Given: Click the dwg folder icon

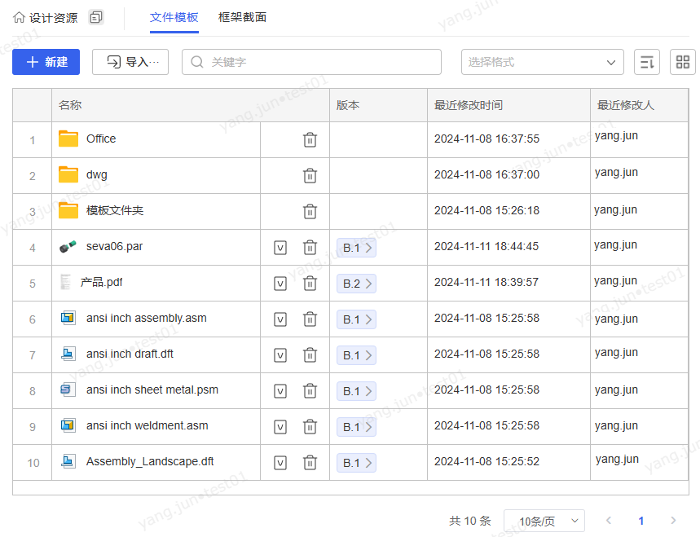Looking at the screenshot, I should pyautogui.click(x=68, y=174).
